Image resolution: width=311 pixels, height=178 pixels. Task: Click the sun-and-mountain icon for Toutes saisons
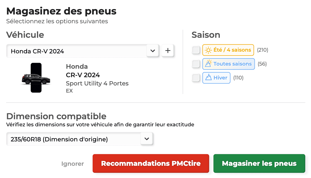coord(209,64)
